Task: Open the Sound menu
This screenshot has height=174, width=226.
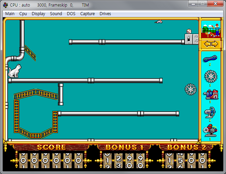Action: click(x=56, y=14)
